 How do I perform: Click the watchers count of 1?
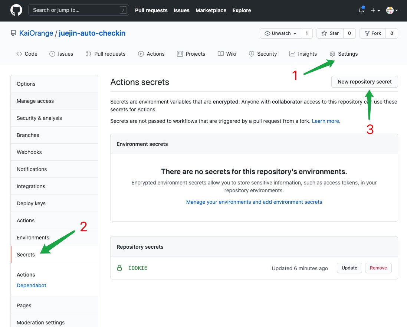306,33
